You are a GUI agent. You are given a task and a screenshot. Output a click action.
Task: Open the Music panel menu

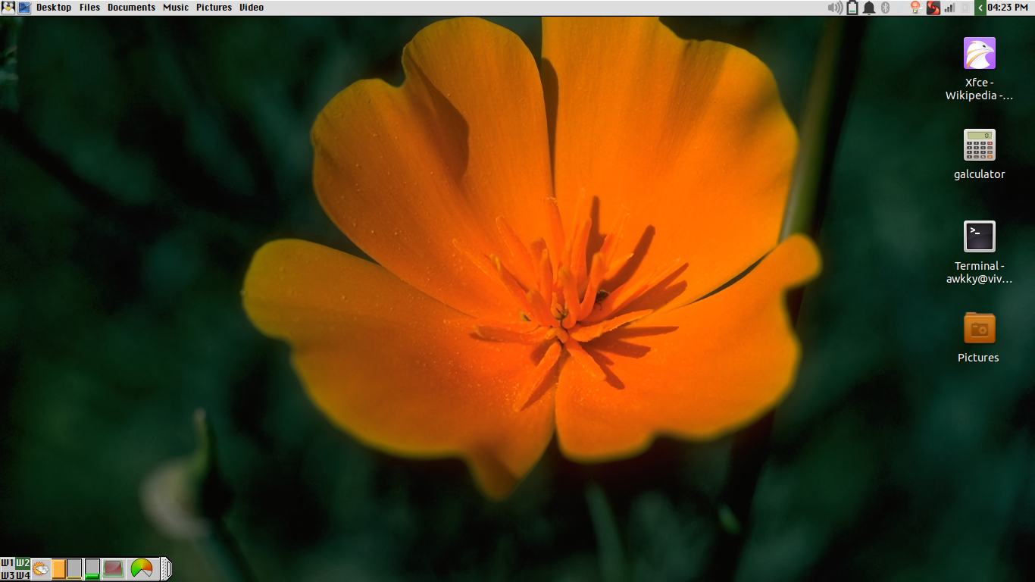pos(176,8)
